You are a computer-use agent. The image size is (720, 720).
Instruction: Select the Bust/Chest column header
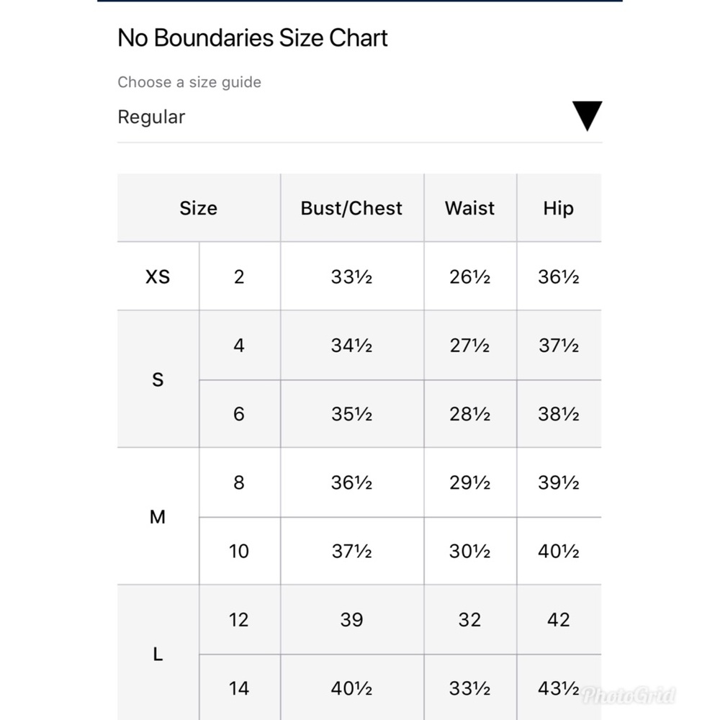[x=351, y=208]
